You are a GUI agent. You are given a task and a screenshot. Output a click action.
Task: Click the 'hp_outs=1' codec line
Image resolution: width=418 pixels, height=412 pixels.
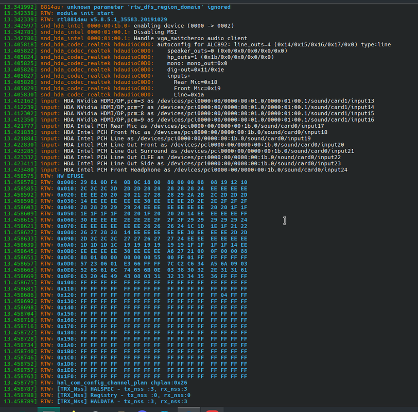pos(139,57)
